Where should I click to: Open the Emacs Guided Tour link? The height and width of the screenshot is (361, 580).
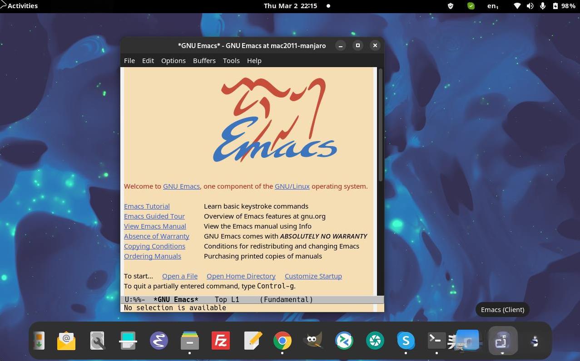(154, 216)
